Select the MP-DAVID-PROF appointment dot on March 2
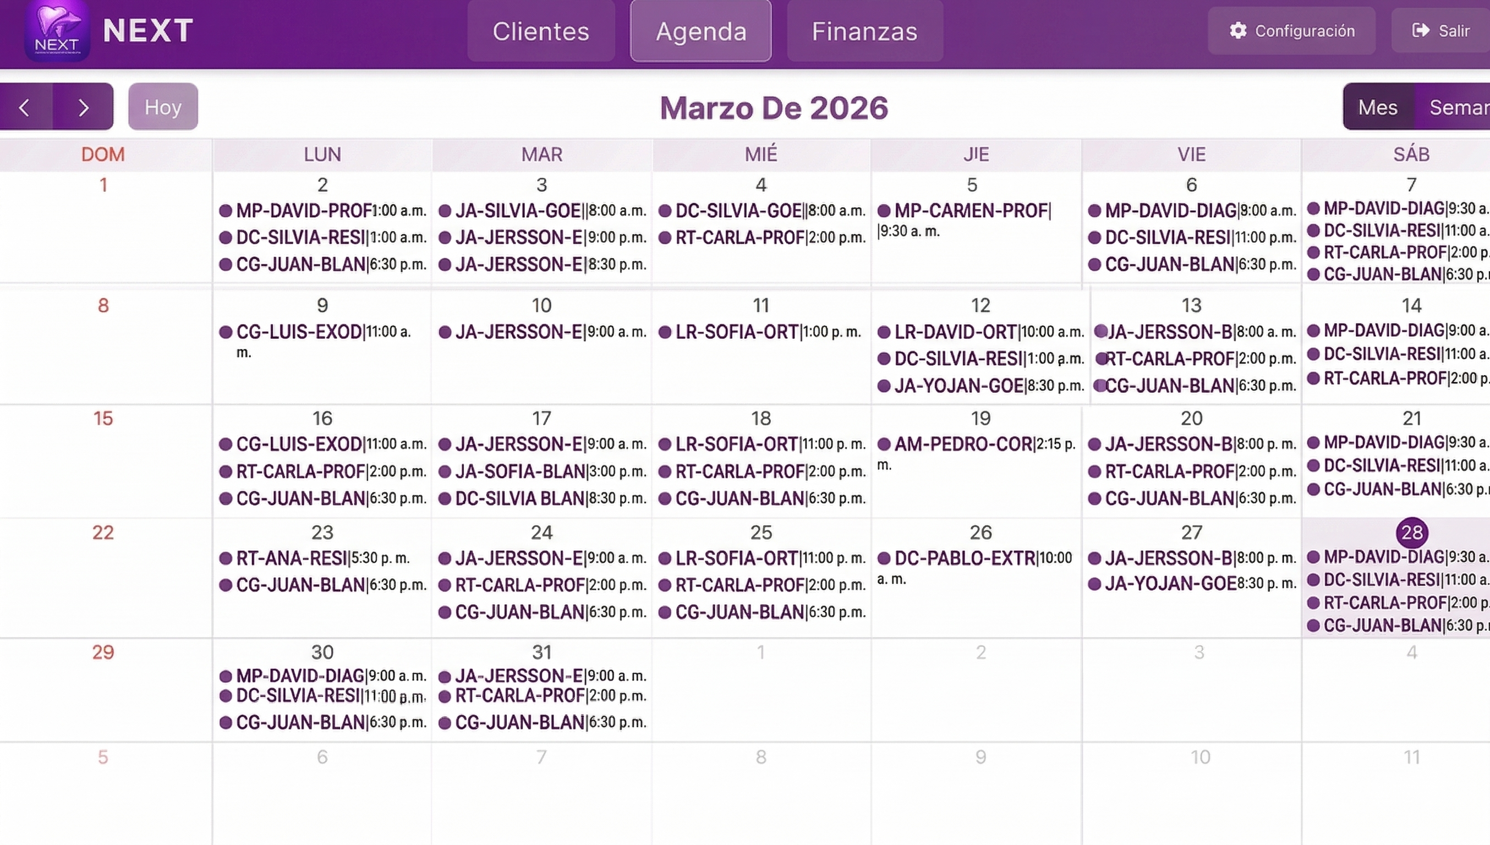This screenshot has width=1490, height=845. pyautogui.click(x=226, y=211)
